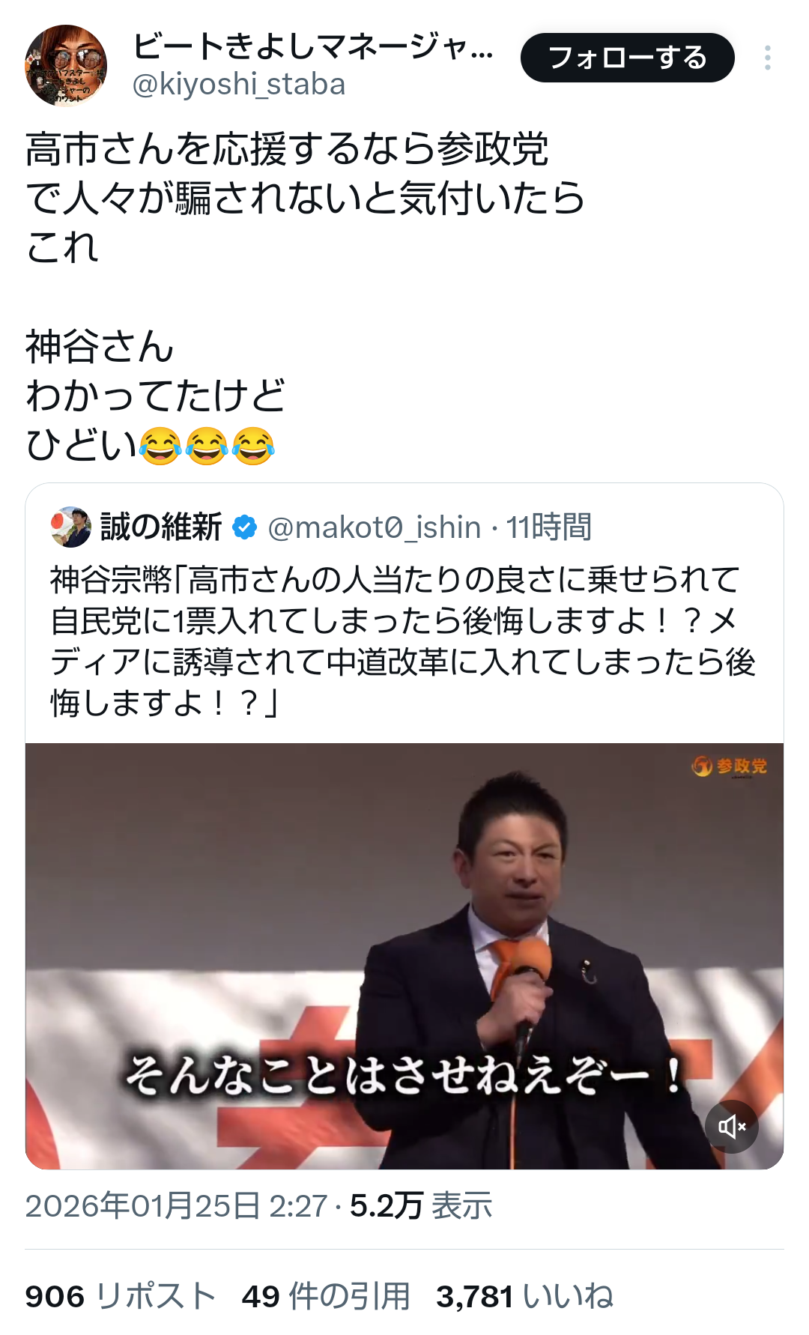This screenshot has height=1335, width=809.
Task: Tap the 参政党 logo watermark in video
Action: 730,766
